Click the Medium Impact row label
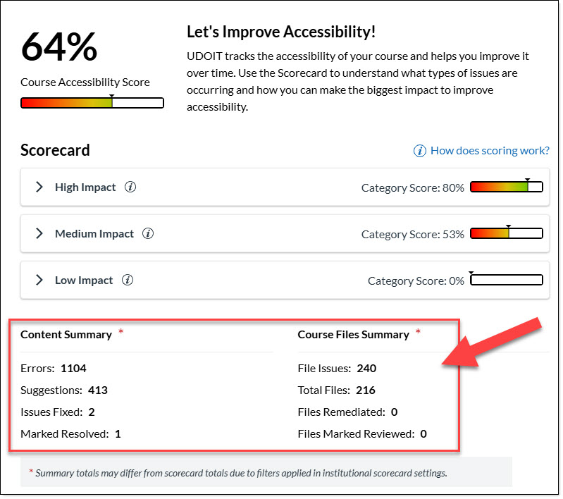The height and width of the screenshot is (499, 563). (x=94, y=234)
